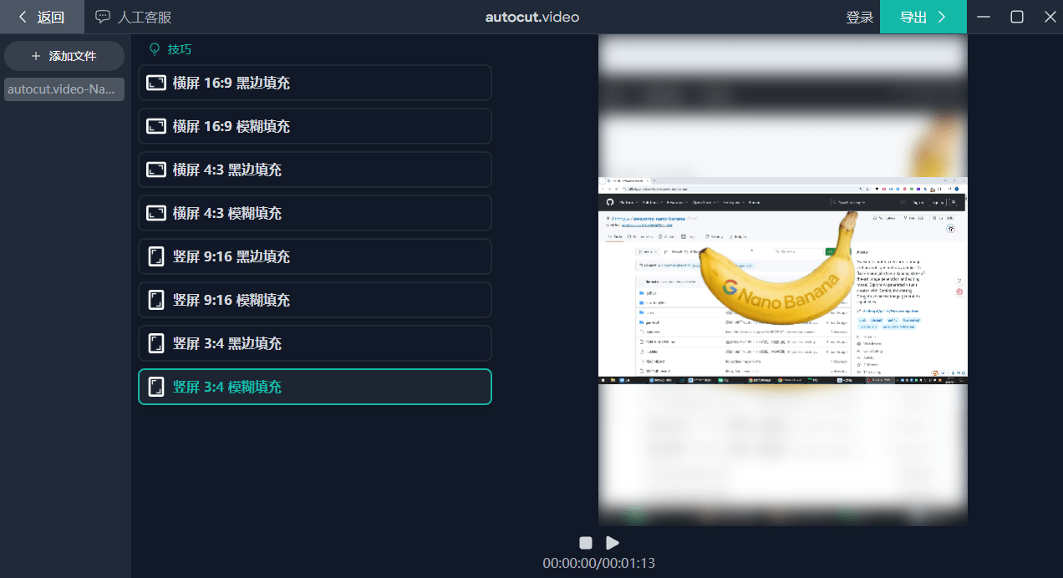Click the stop playback square icon
The width and height of the screenshot is (1063, 578).
[x=586, y=543]
